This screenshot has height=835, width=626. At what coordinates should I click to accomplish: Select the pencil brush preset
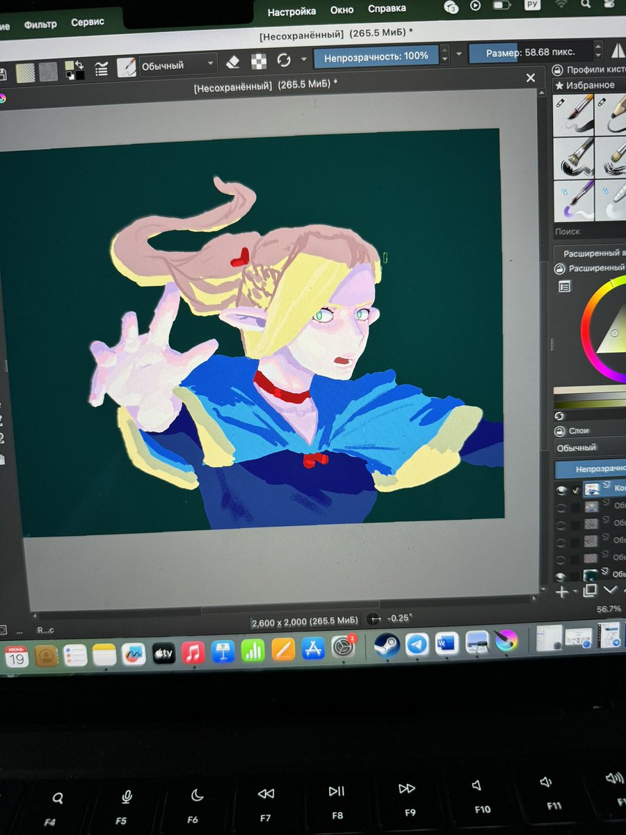[x=611, y=113]
